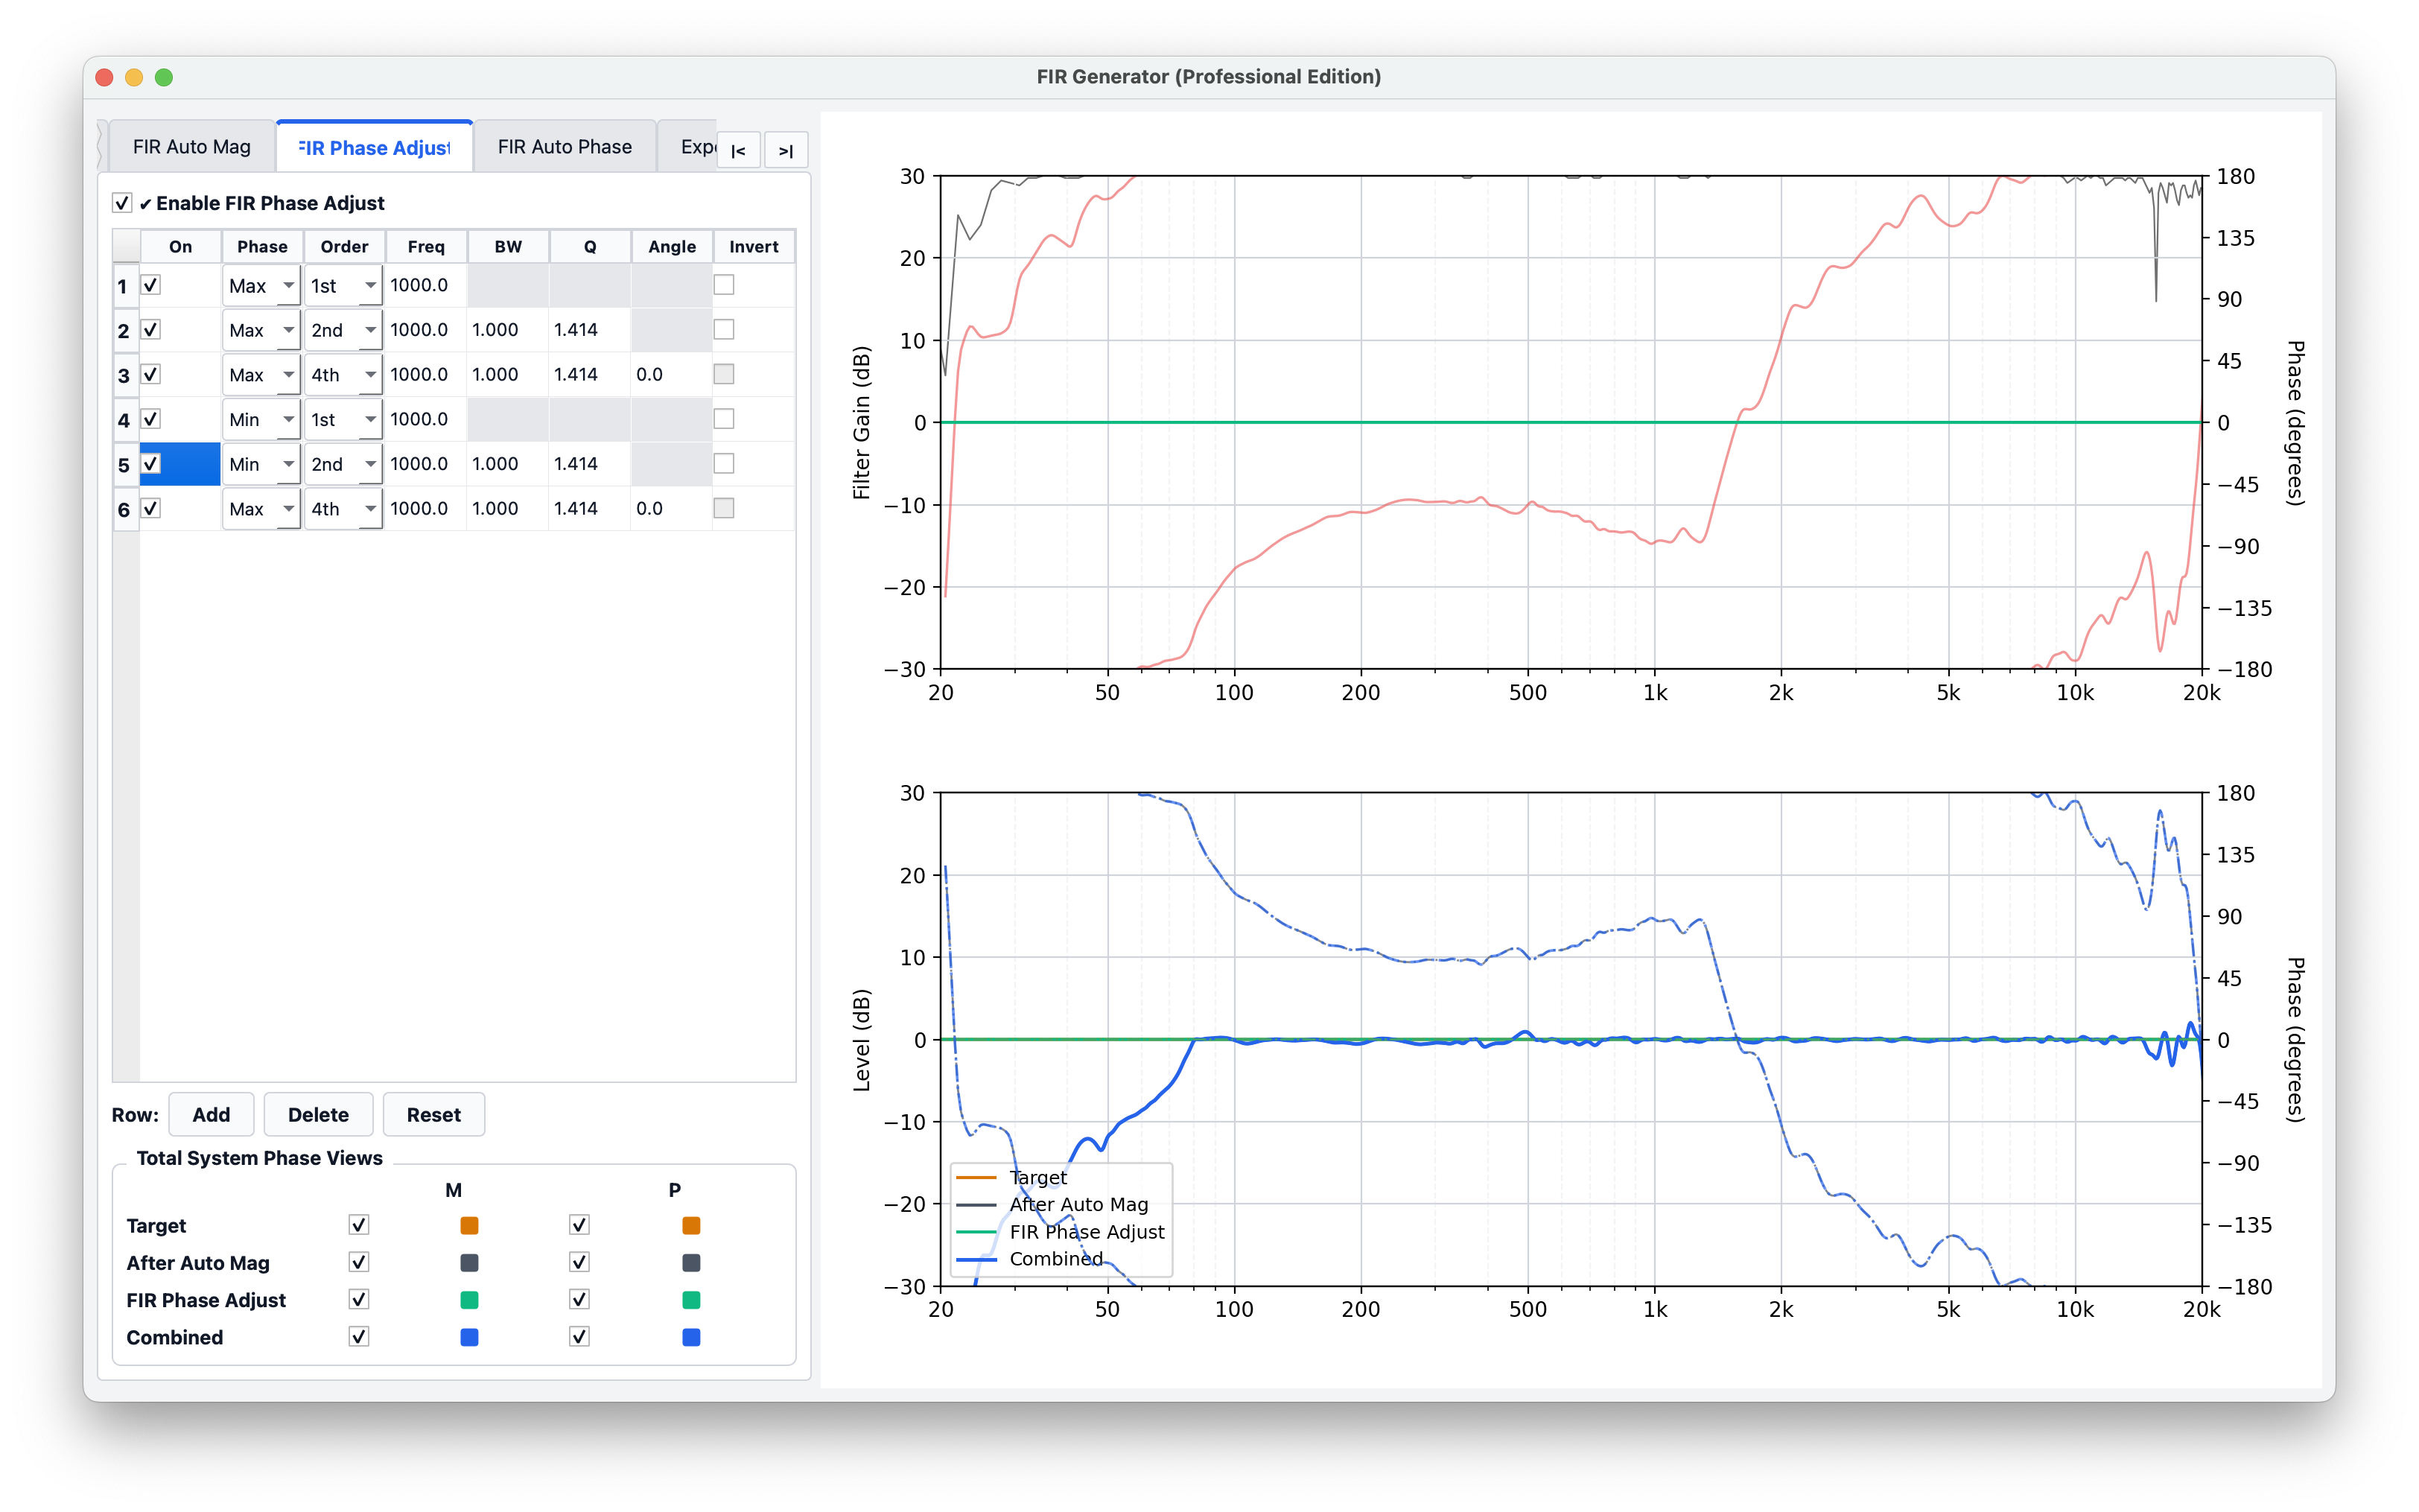
Task: Open the FIR Auto Phase tab
Action: [565, 147]
